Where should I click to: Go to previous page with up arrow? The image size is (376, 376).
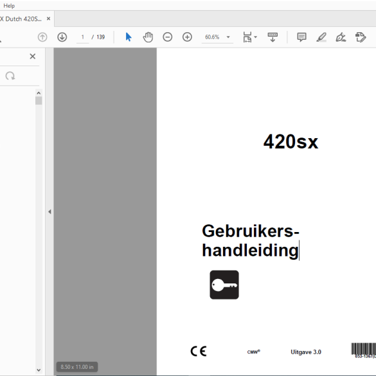[42, 37]
